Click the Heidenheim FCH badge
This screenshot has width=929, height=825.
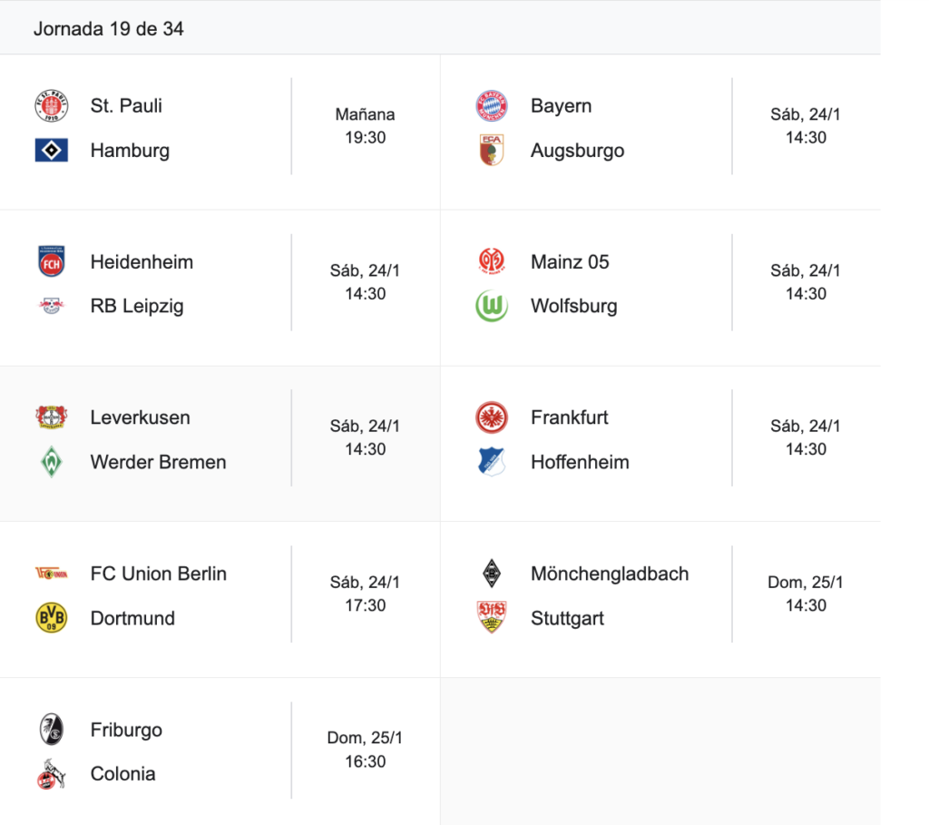[52, 262]
